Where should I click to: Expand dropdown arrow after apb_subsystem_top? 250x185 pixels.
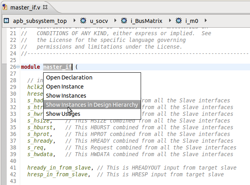click(x=74, y=21)
